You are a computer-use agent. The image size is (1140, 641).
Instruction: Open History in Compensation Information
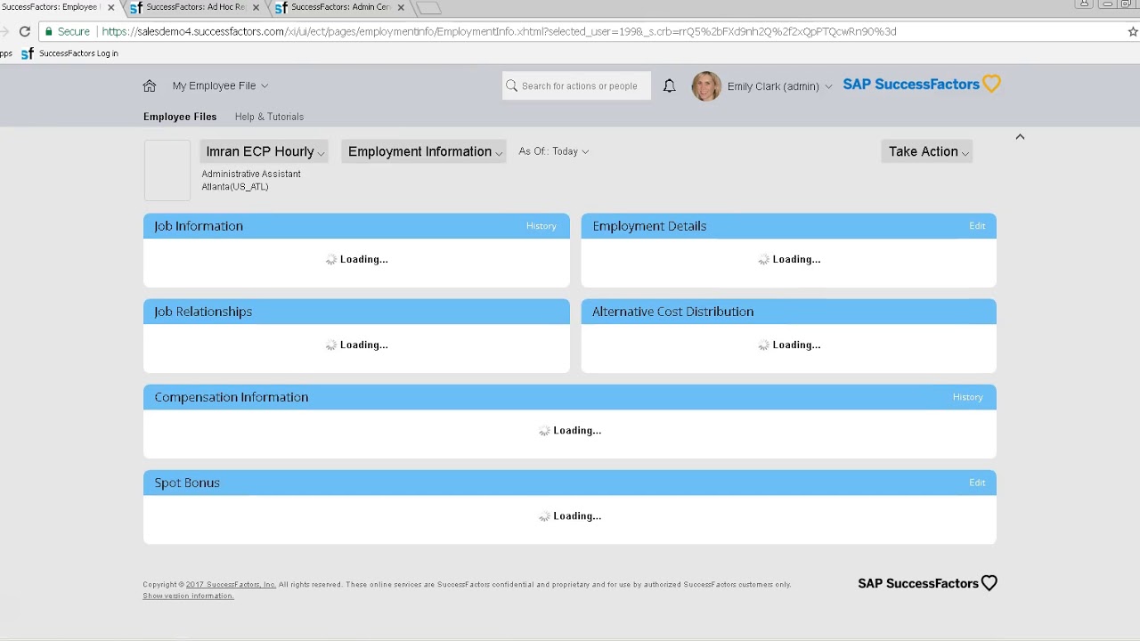point(967,397)
